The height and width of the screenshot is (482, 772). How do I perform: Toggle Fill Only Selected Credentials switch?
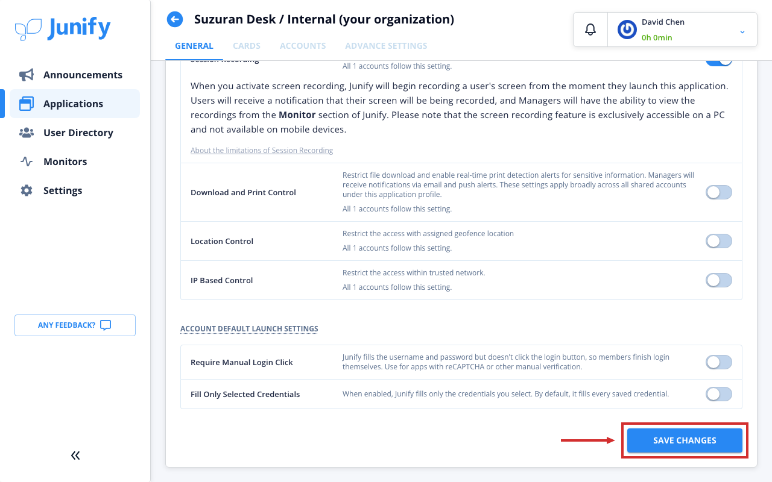tap(719, 394)
